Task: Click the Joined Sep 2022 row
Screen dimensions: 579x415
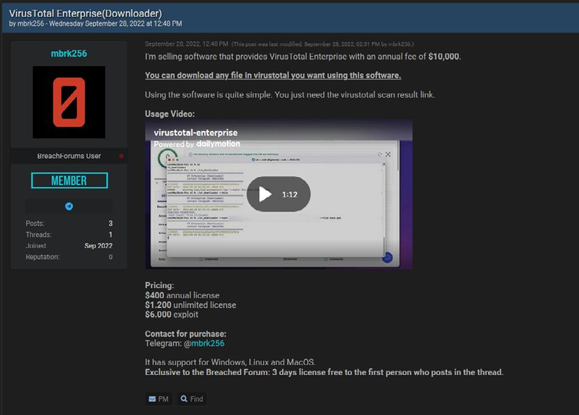Action: coord(69,246)
